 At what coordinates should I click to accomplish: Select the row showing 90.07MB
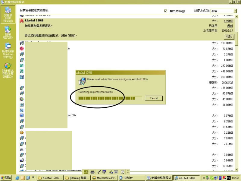(x=127, y=94)
